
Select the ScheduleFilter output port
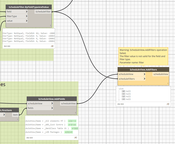click(x=43, y=12)
